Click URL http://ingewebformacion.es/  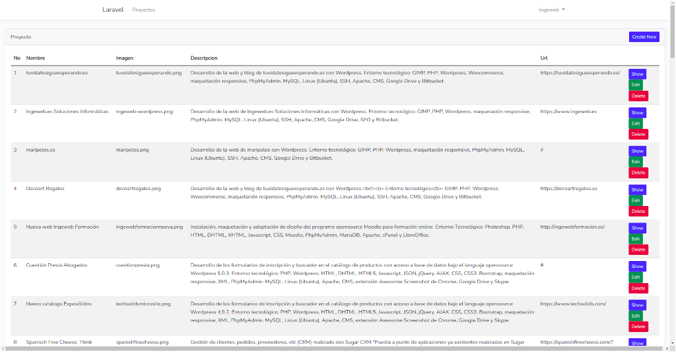[x=573, y=227]
